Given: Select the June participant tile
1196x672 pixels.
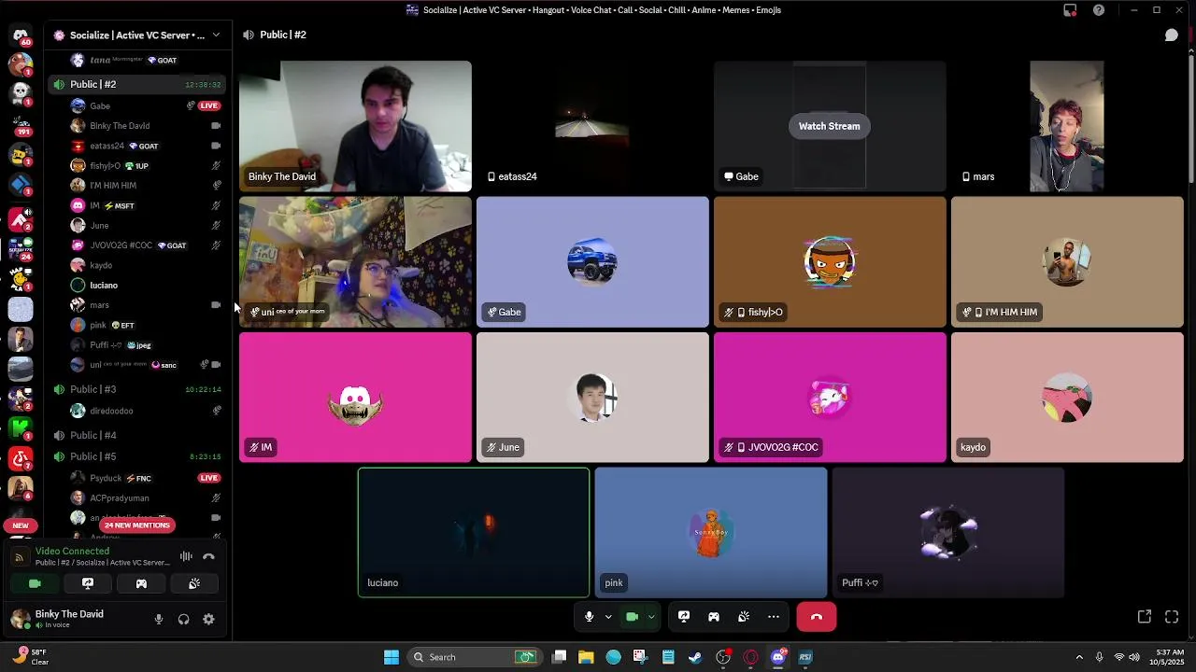Looking at the screenshot, I should [592, 397].
